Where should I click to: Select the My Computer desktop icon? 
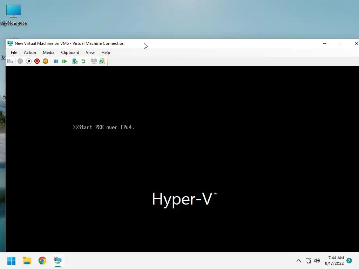(x=14, y=15)
